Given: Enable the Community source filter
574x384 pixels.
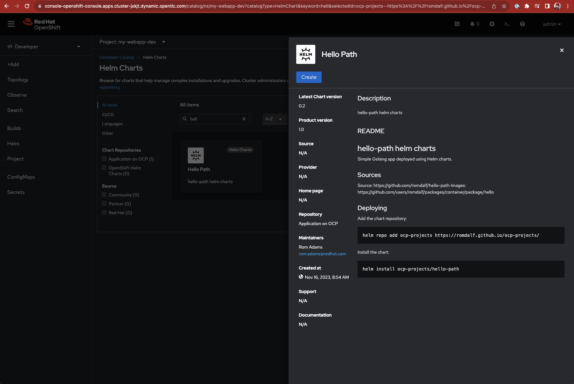Looking at the screenshot, I should click(x=104, y=194).
